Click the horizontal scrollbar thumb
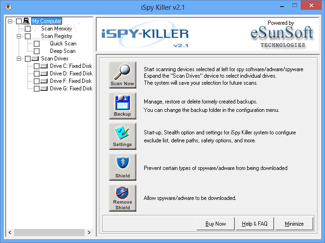Image resolution: width=325 pixels, height=243 pixels. pos(49,232)
